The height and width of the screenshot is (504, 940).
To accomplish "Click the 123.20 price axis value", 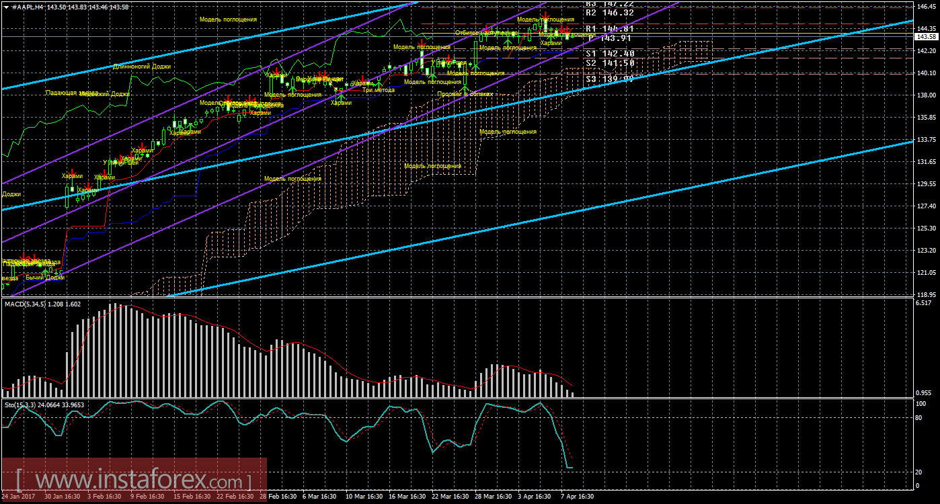I will [x=927, y=250].
